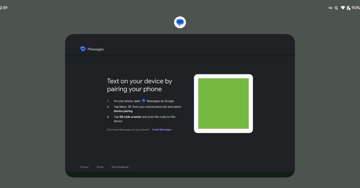Image resolution: width=360 pixels, height=188 pixels.
Task: Open the Terms link in the footer
Action: [x=100, y=167]
